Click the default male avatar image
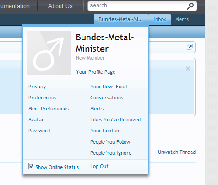Screen dimensions: 218x185 click(x=49, y=53)
